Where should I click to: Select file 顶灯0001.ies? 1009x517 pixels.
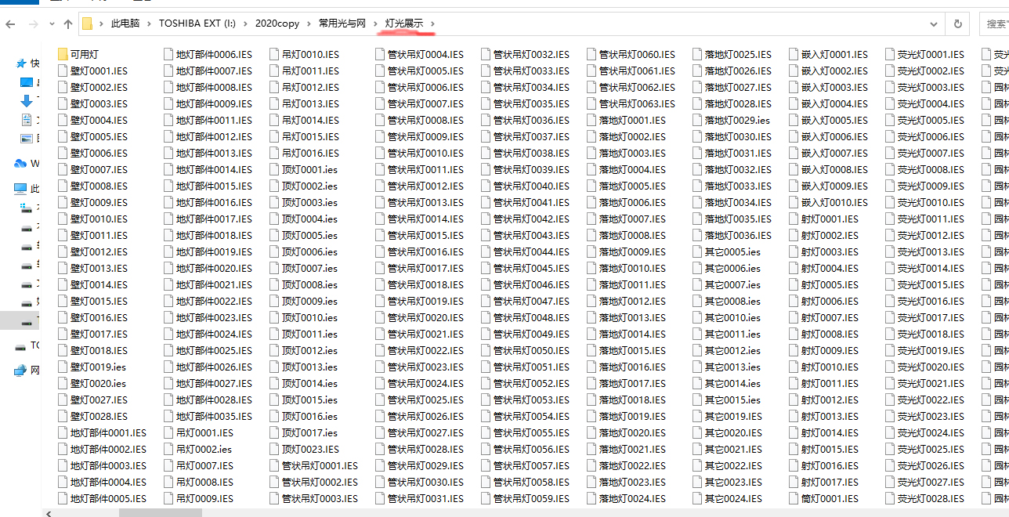[x=304, y=169]
